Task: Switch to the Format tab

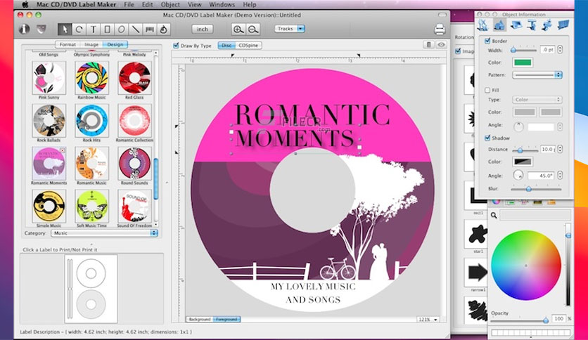Action: (68, 44)
